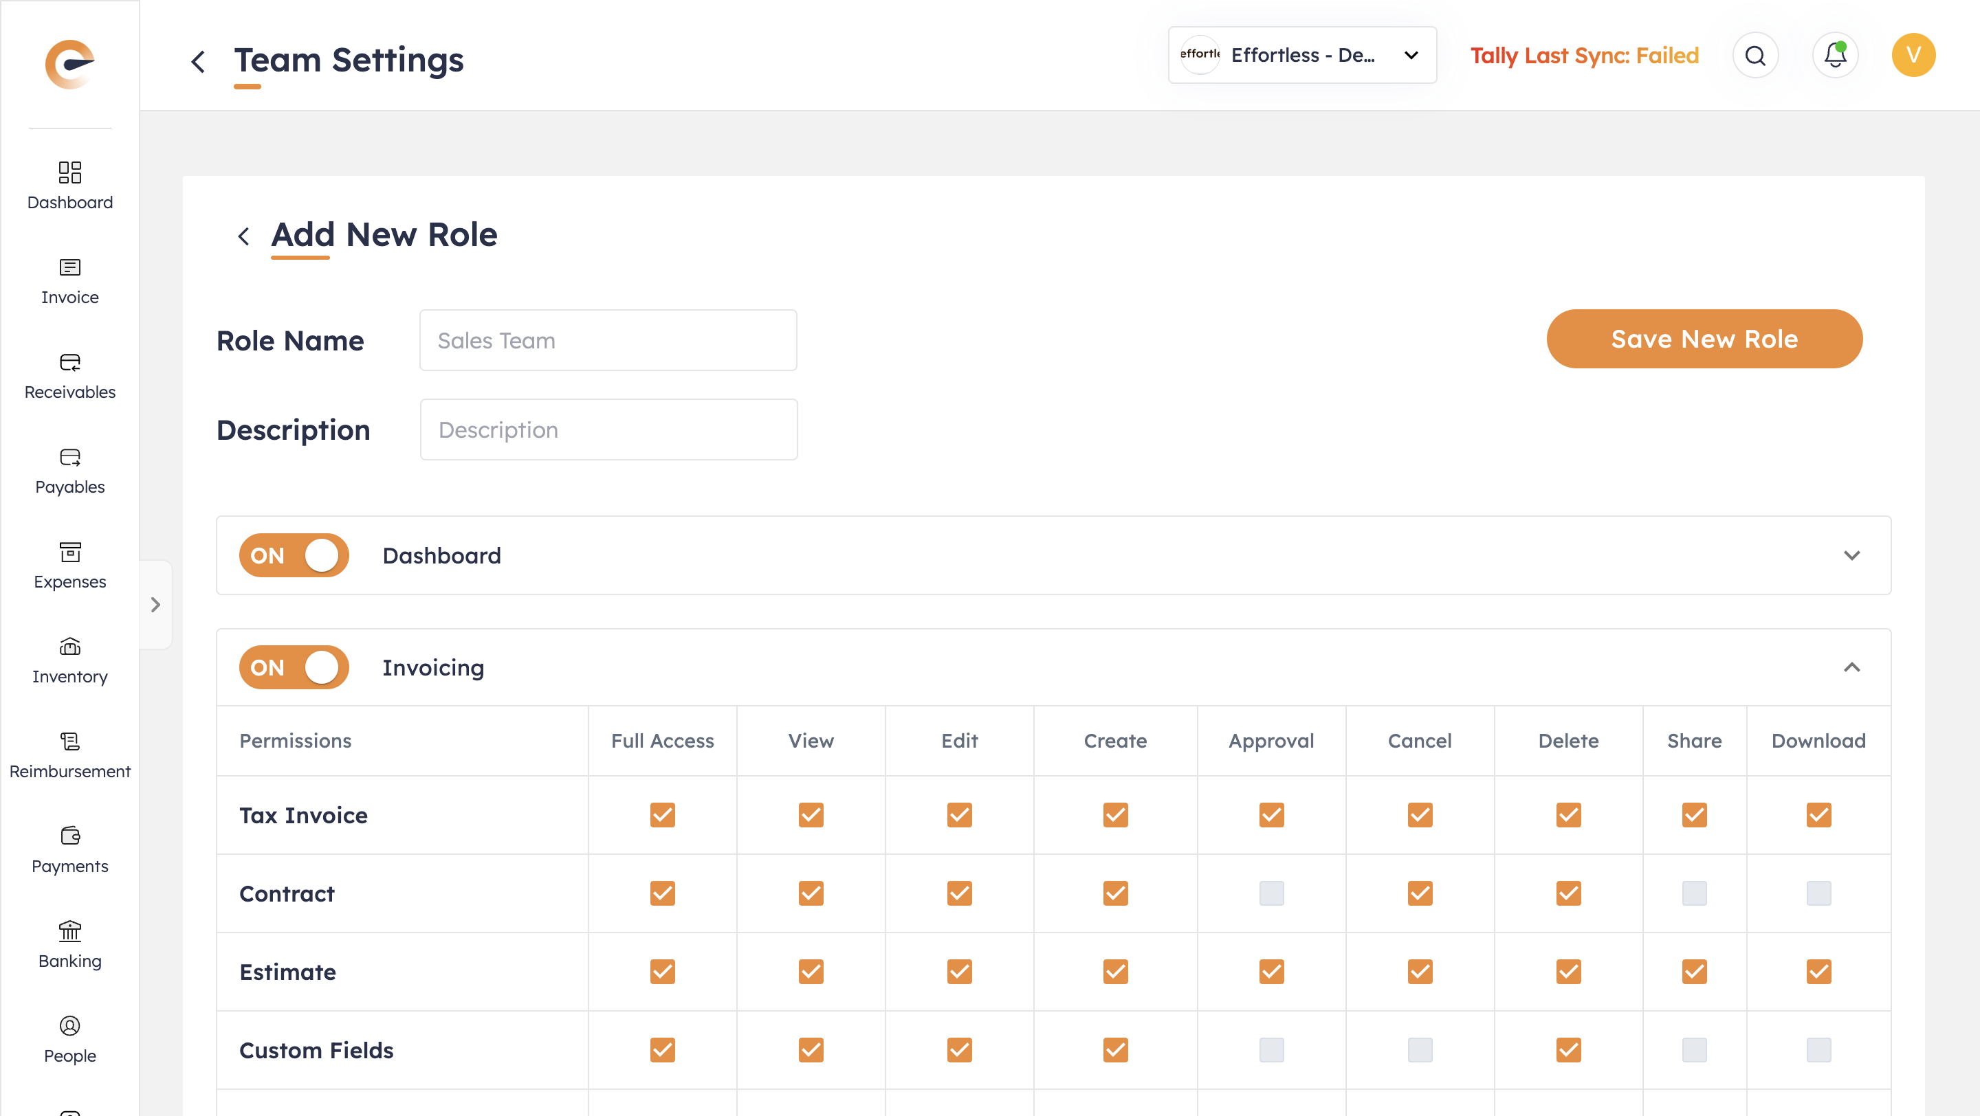The width and height of the screenshot is (1980, 1116).
Task: Open the search icon in header
Action: click(x=1754, y=55)
